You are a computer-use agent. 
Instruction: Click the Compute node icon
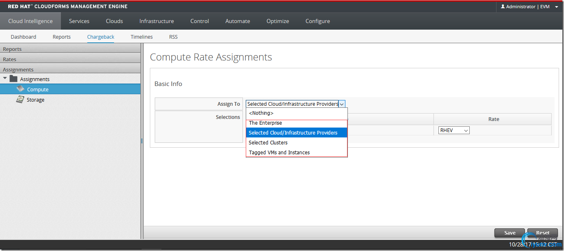(20, 89)
